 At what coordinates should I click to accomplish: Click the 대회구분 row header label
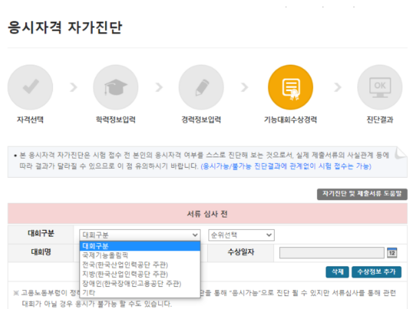coord(41,233)
